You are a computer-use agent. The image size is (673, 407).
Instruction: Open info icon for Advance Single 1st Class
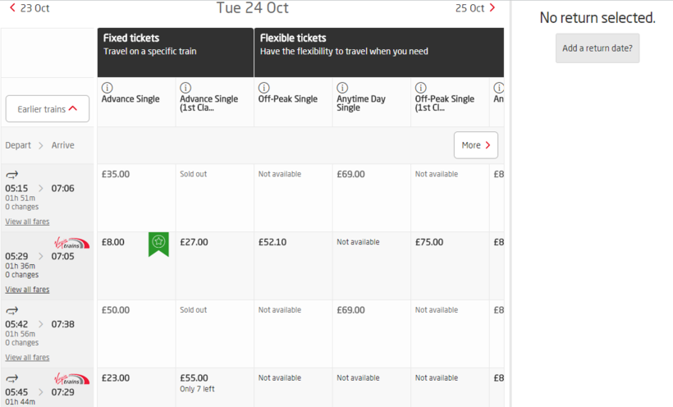(185, 88)
